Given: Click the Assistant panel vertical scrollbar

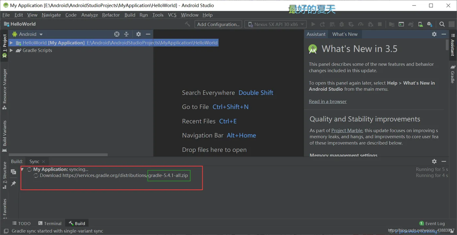Looking at the screenshot, I should coord(447,45).
